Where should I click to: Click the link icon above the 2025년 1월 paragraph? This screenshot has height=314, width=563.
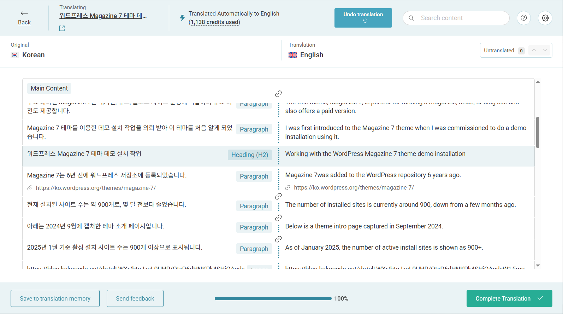click(278, 239)
